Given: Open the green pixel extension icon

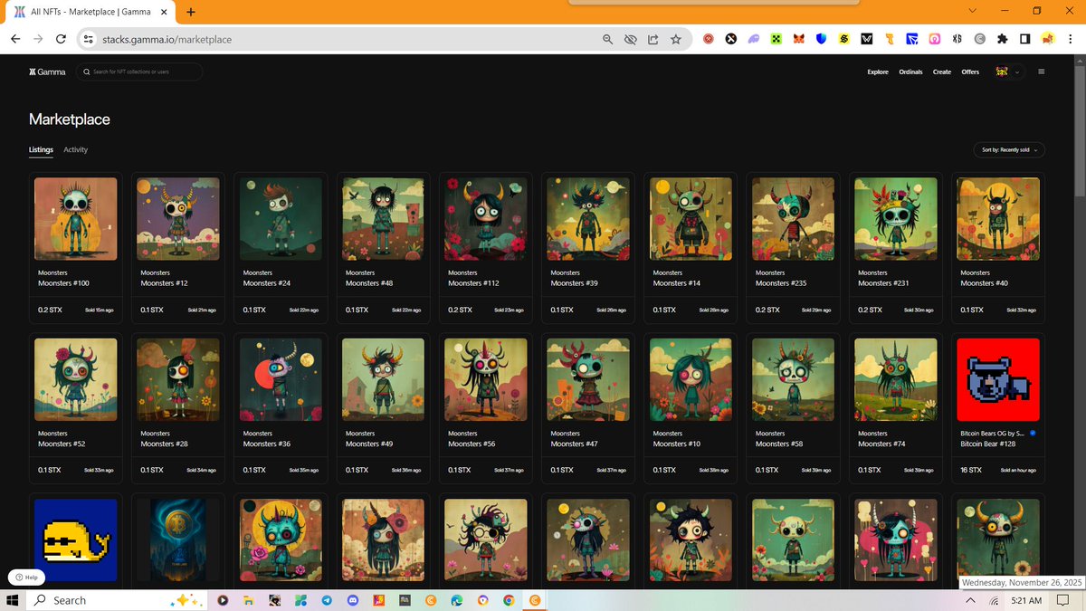Looking at the screenshot, I should pos(776,39).
